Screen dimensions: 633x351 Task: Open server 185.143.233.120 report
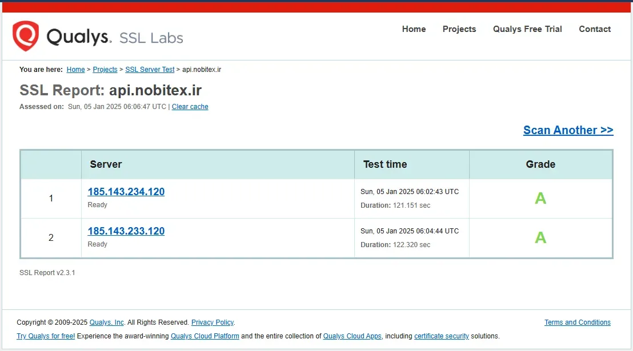point(126,231)
